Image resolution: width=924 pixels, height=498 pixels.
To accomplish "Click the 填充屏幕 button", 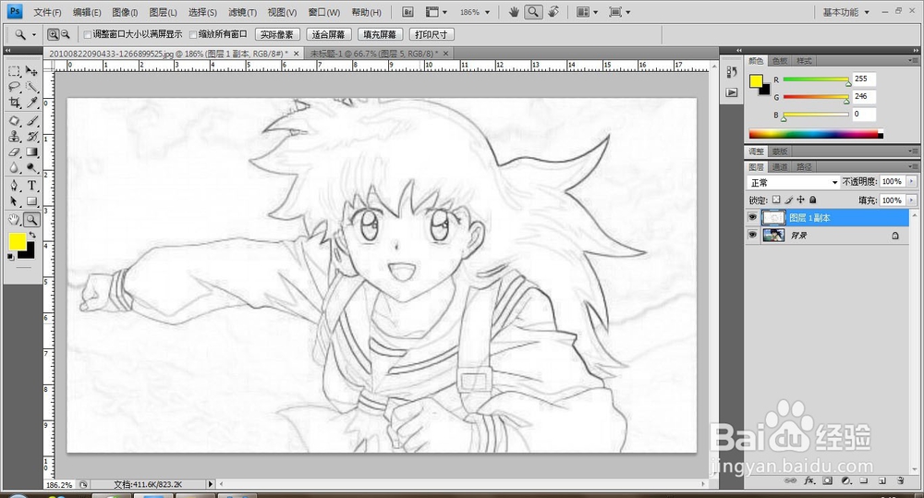I will pyautogui.click(x=380, y=35).
